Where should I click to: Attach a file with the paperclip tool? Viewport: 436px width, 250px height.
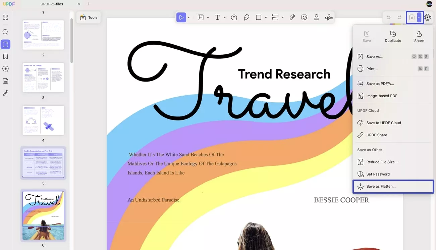[292, 17]
